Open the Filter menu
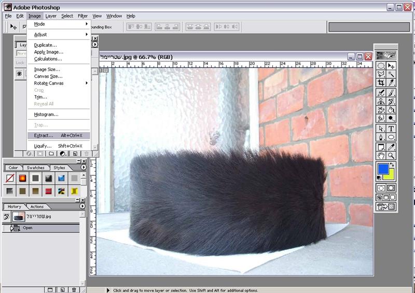The width and height of the screenshot is (415, 293). coord(82,16)
